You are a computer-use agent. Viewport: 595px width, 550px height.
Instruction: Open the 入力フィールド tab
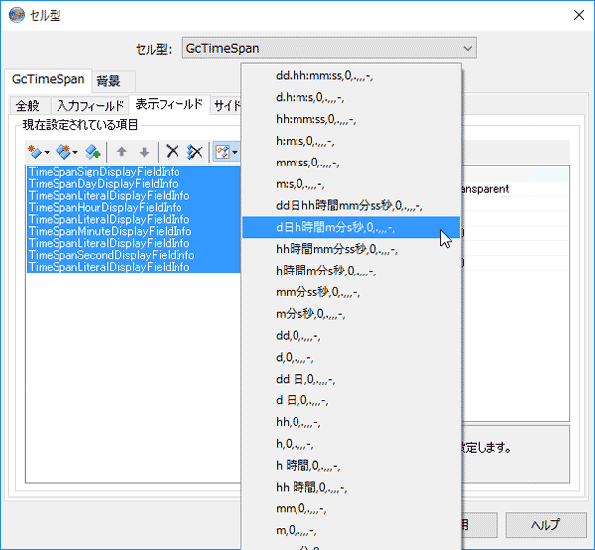pos(90,105)
